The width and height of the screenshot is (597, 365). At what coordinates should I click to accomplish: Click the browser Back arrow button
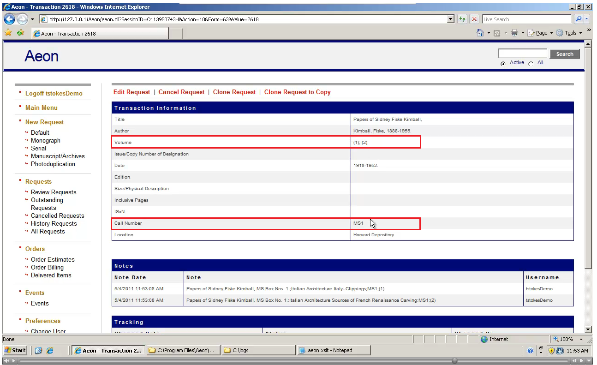[x=10, y=19]
